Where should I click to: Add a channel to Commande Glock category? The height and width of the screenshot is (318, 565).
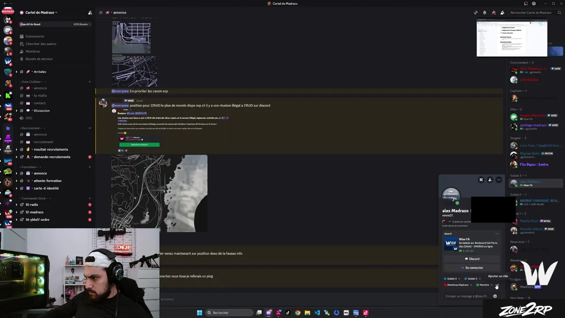pyautogui.click(x=90, y=198)
